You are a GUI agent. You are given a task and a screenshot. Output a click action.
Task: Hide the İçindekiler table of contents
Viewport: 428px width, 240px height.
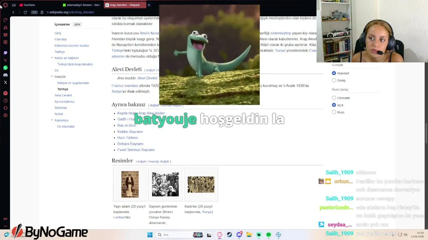click(x=77, y=24)
